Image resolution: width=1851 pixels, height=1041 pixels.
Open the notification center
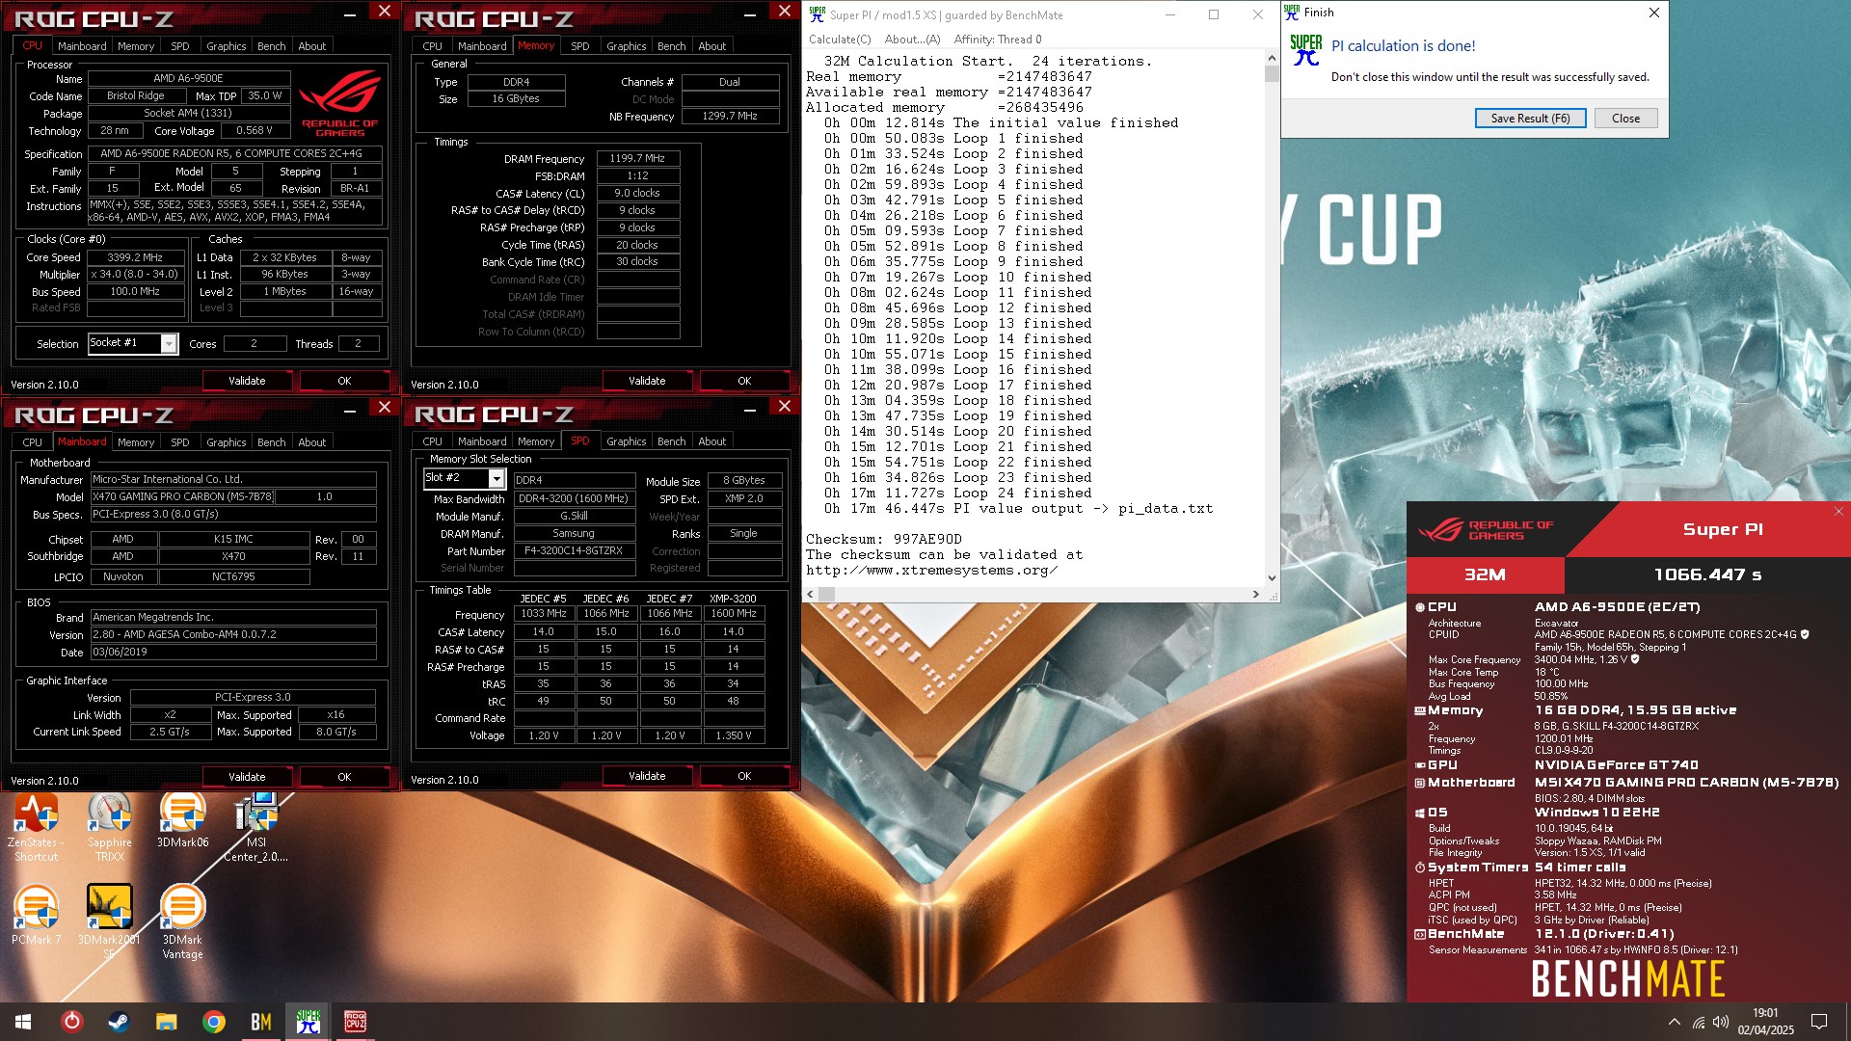tap(1819, 1022)
